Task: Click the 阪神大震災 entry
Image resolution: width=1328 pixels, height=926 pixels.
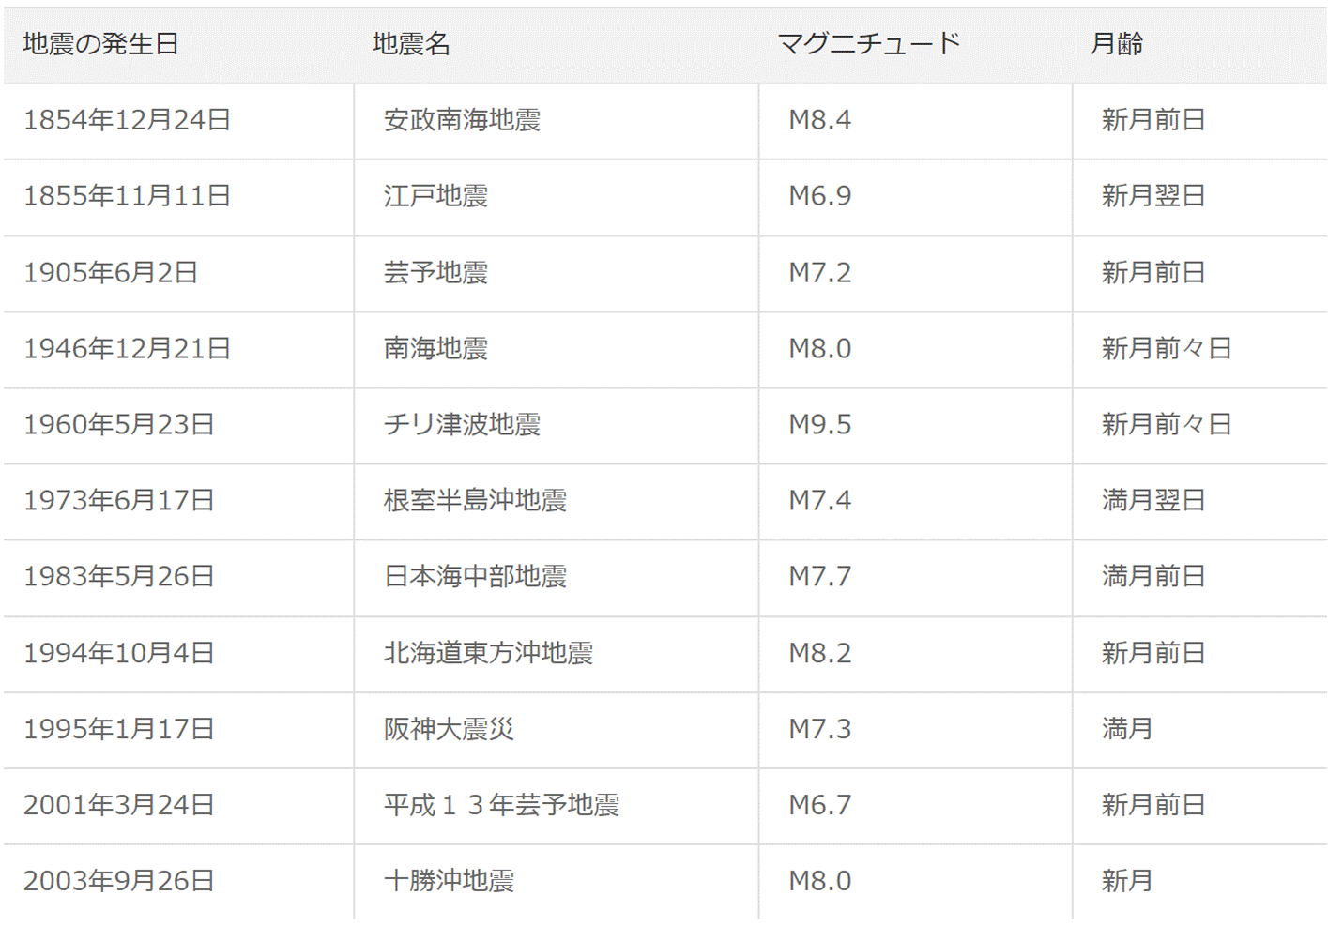Action: click(x=449, y=729)
